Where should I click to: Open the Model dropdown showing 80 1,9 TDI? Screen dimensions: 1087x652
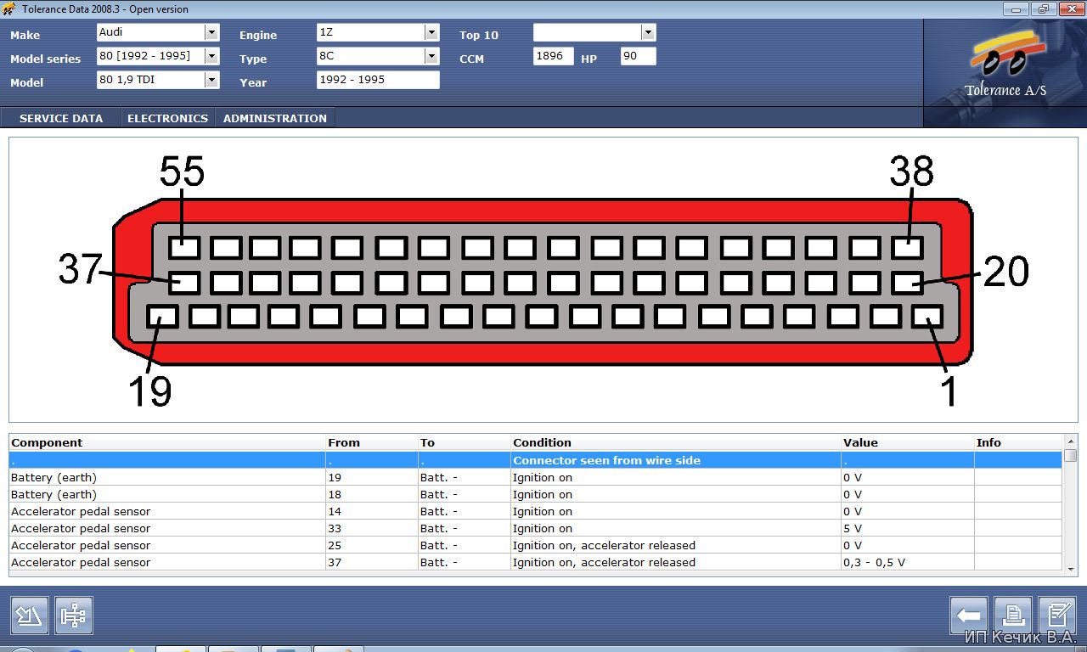pos(211,80)
